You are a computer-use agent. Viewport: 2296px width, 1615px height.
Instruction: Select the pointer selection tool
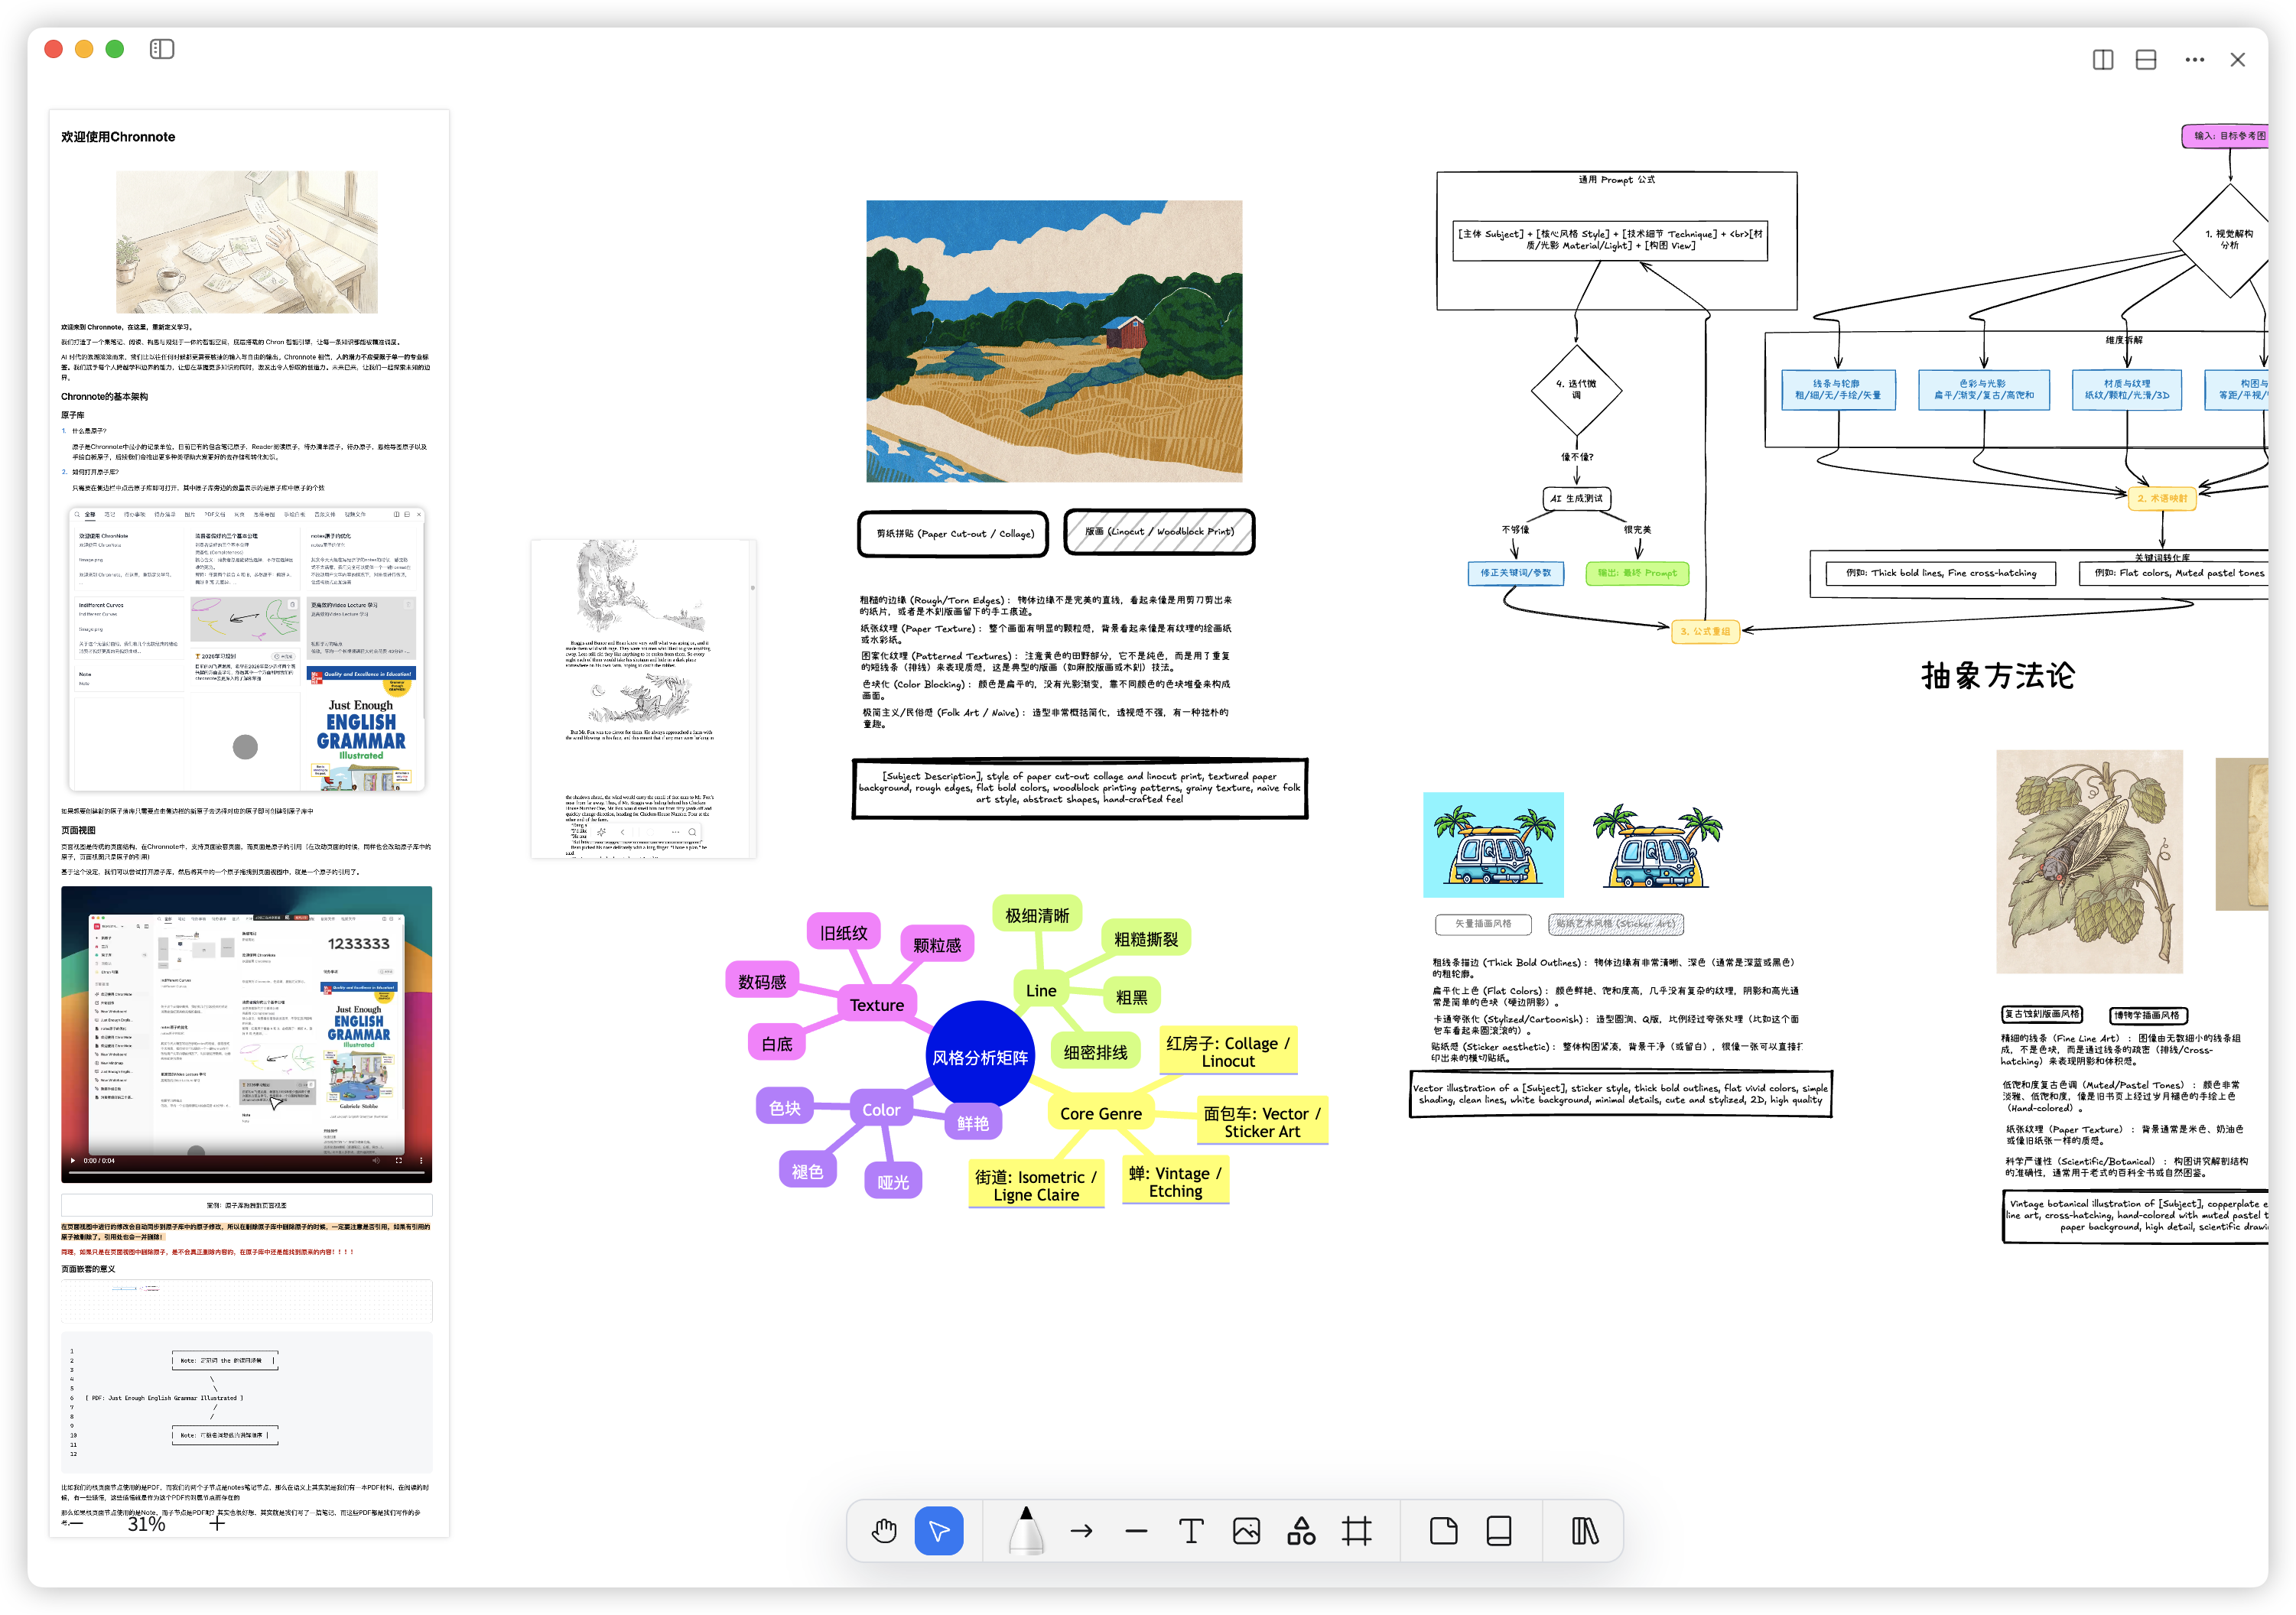[x=938, y=1531]
